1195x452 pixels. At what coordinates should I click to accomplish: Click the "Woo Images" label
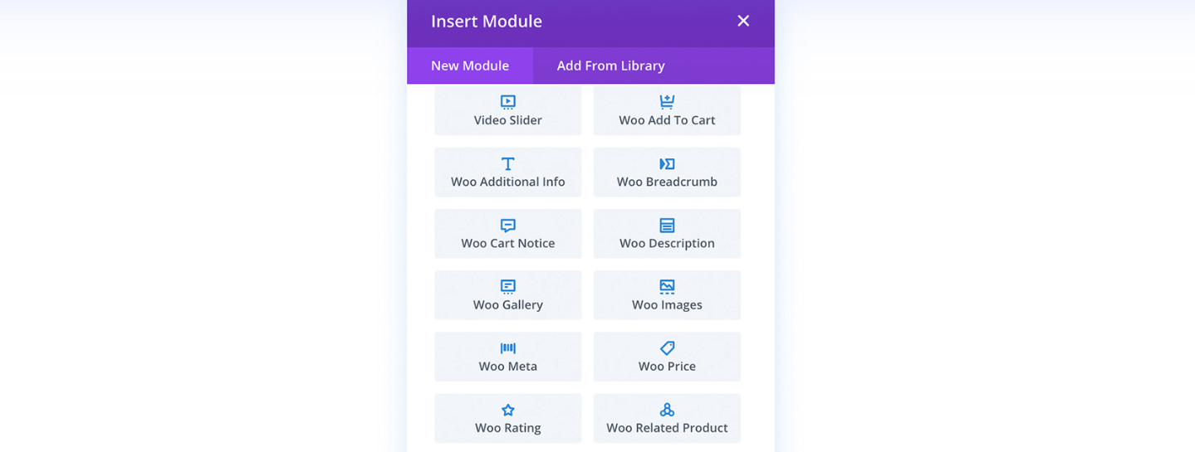click(x=667, y=304)
